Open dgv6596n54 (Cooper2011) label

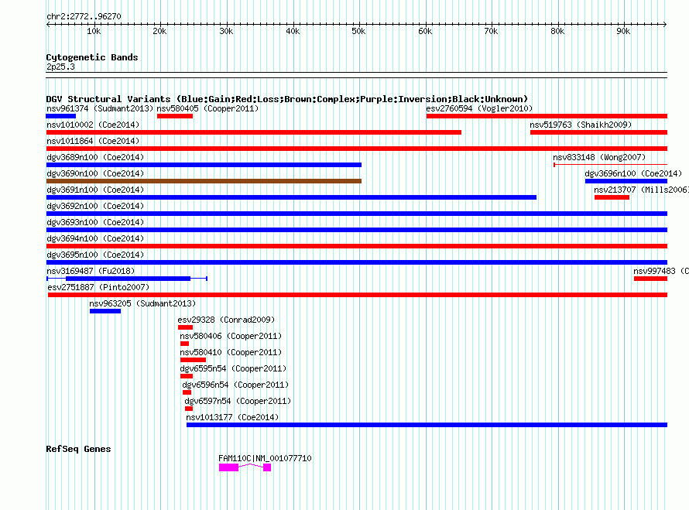pos(235,385)
